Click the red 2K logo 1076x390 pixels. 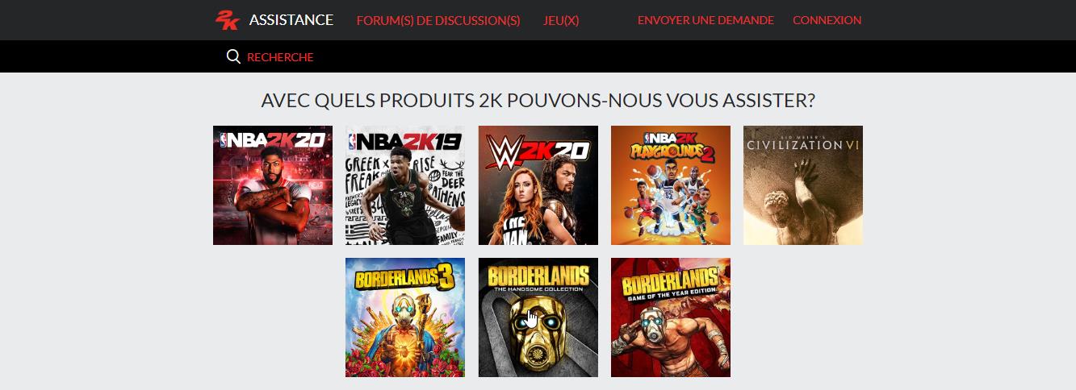(x=228, y=20)
